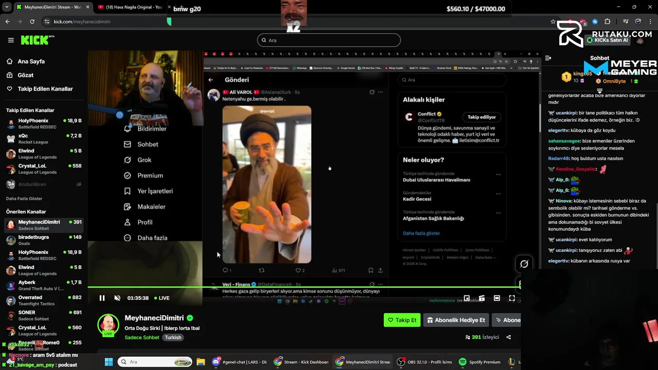Unmute the stream volume
658x370 pixels.
tap(117, 298)
